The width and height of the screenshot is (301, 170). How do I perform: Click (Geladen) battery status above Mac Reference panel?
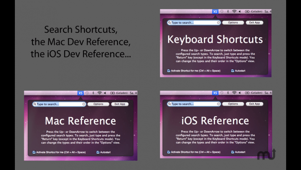click(x=122, y=93)
